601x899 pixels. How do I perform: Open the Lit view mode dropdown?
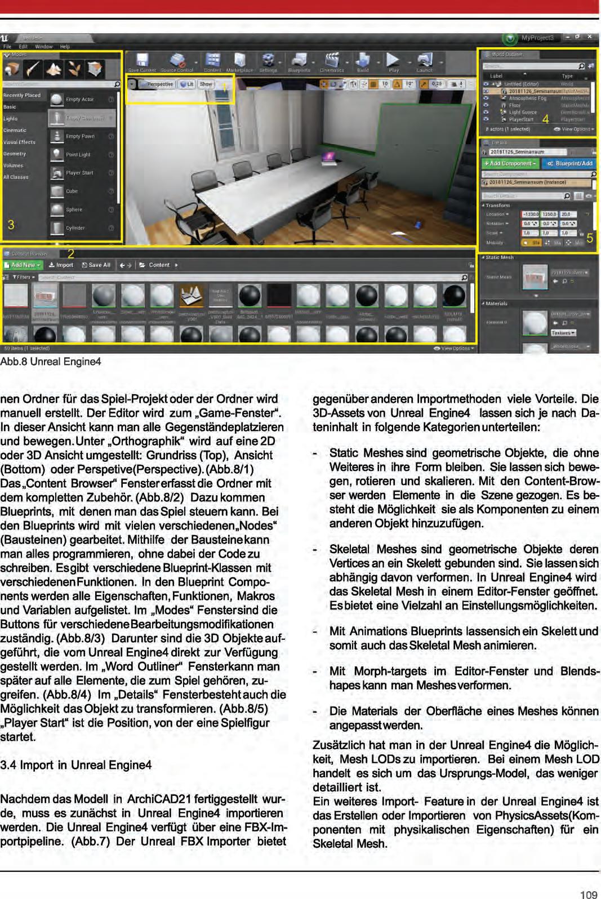186,84
